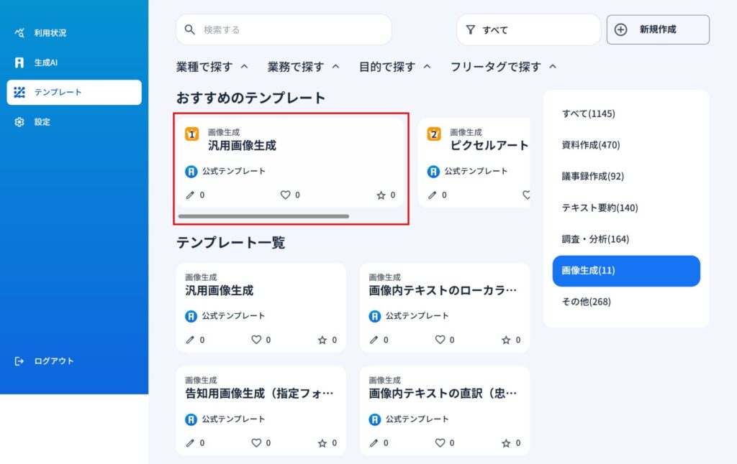Open 生成AI from the sidebar icon
Screen dimensions: 737x464
pos(19,62)
